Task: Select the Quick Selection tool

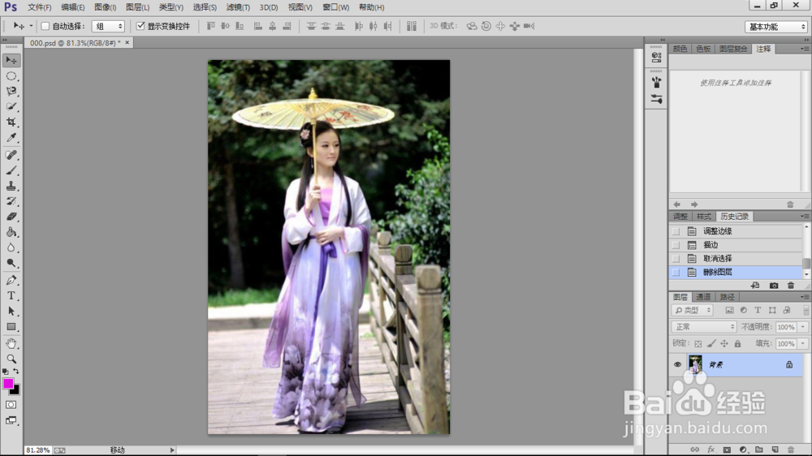Action: click(x=11, y=106)
